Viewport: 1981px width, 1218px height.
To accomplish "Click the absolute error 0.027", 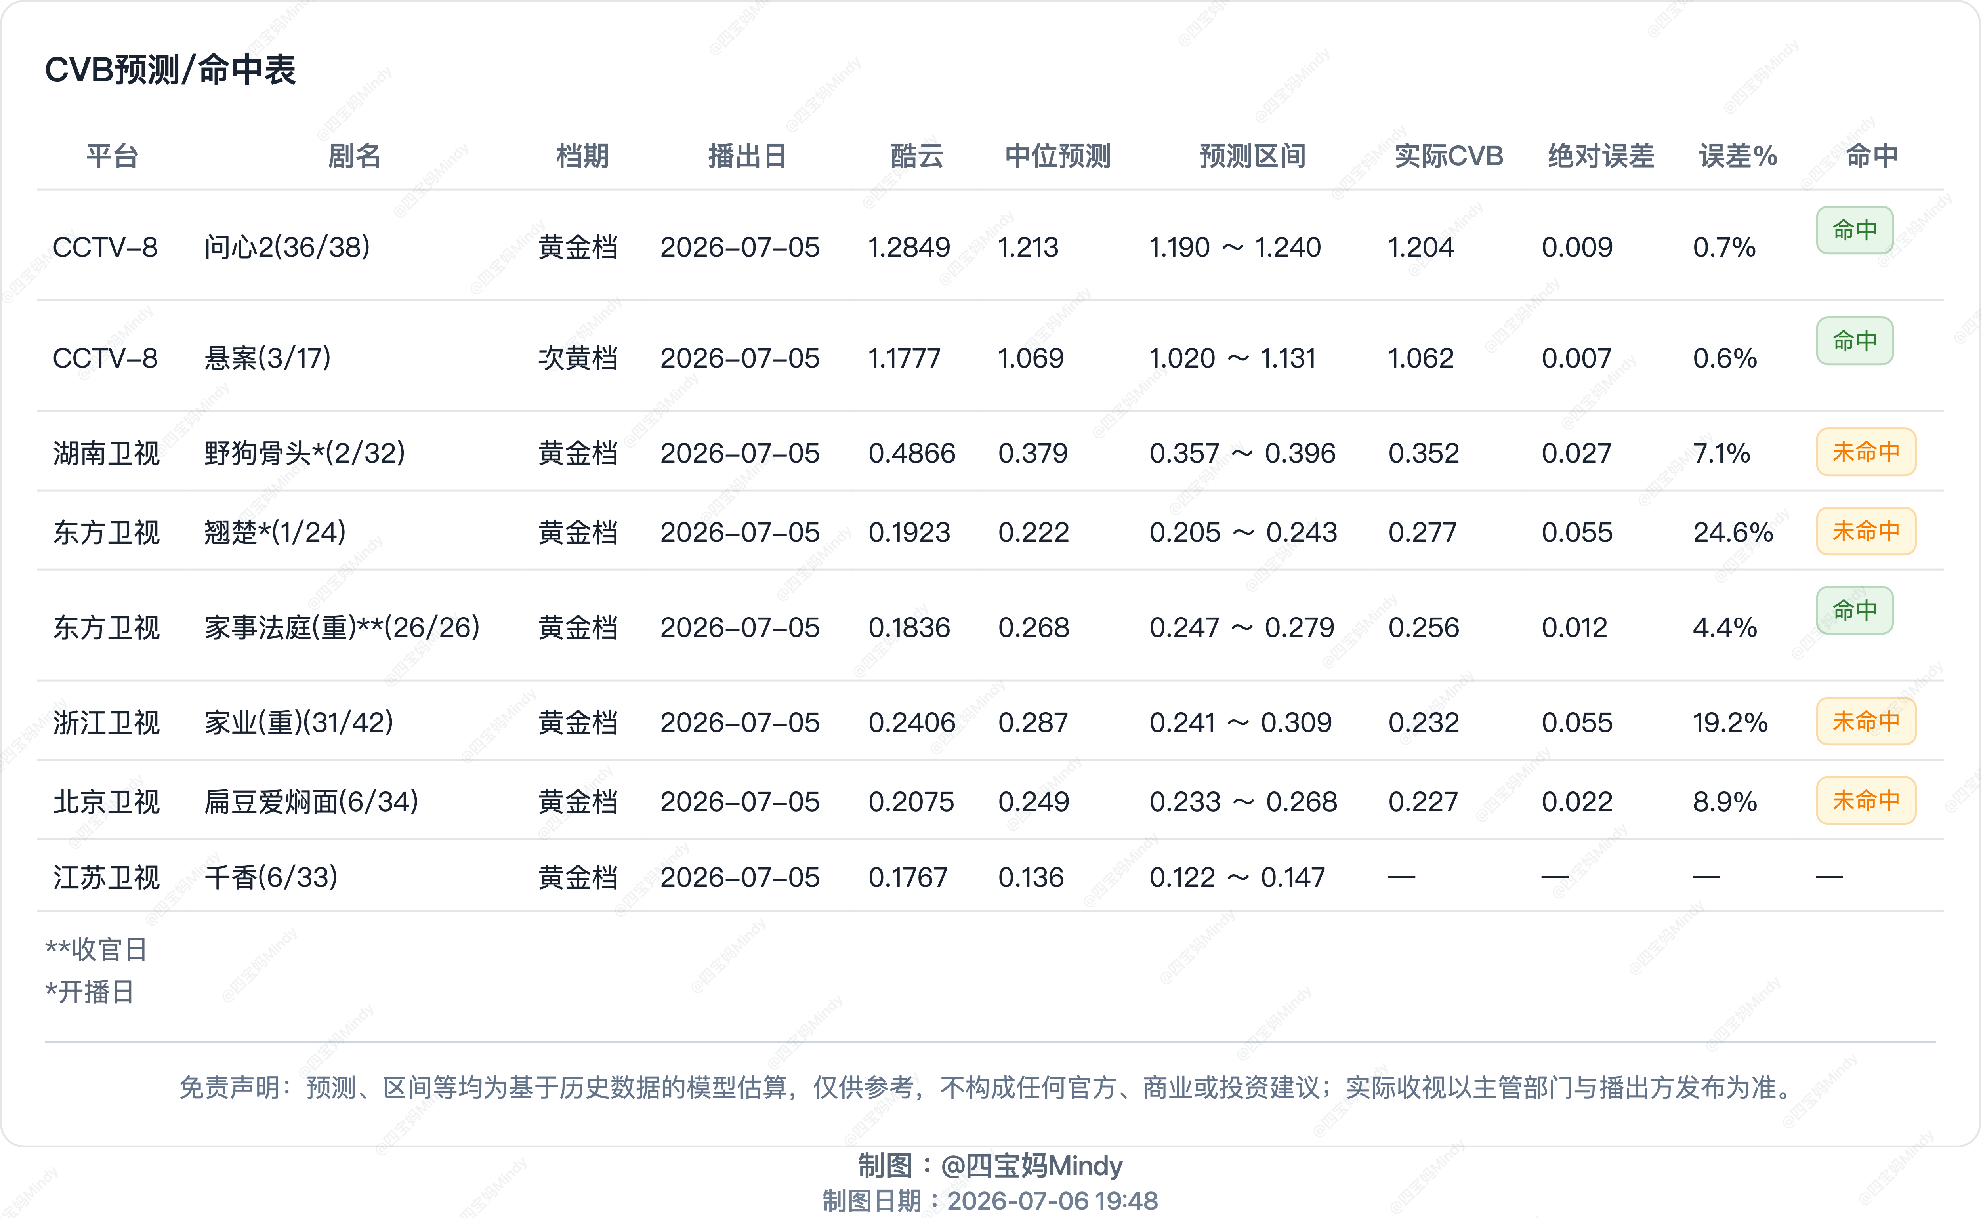I will [1576, 453].
